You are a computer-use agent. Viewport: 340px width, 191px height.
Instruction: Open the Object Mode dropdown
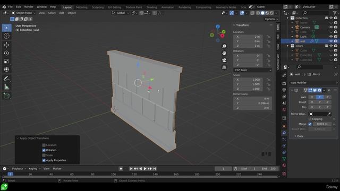click(x=23, y=13)
